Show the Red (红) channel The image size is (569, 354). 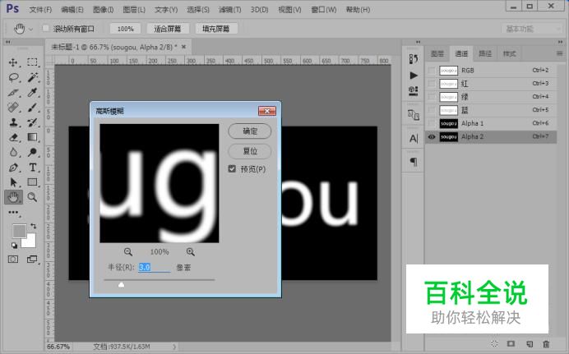pos(432,83)
